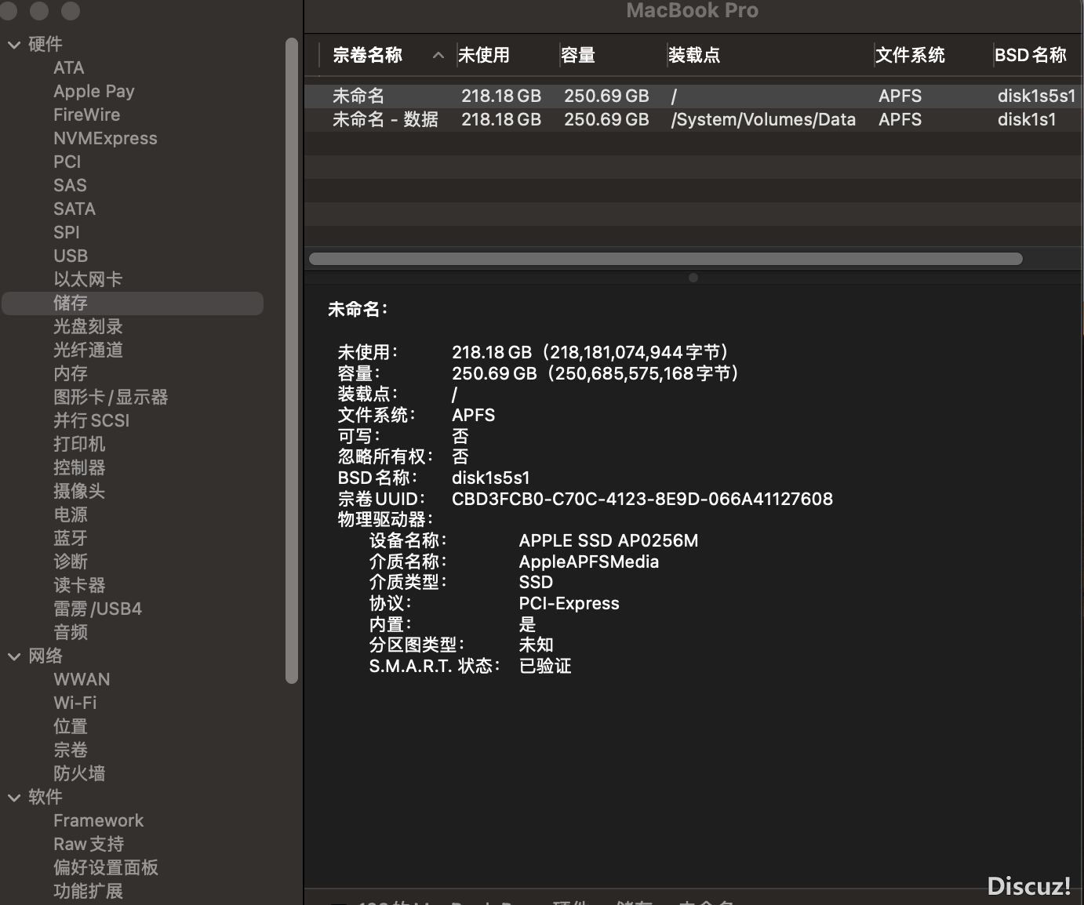Click the APPLE SSD AP0256M device name
This screenshot has height=905, width=1084.
click(609, 540)
